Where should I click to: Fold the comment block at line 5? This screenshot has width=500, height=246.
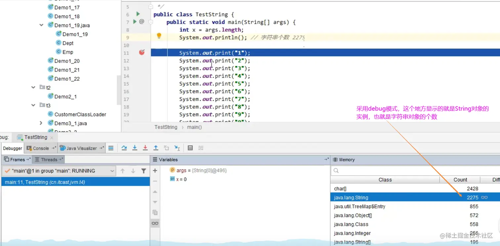pos(151,6)
